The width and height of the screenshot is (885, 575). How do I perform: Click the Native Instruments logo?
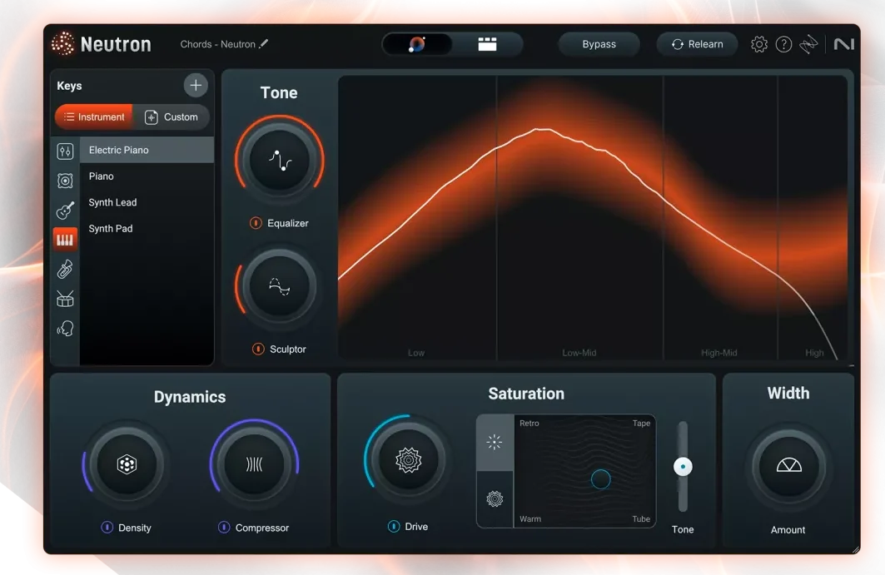click(x=844, y=44)
